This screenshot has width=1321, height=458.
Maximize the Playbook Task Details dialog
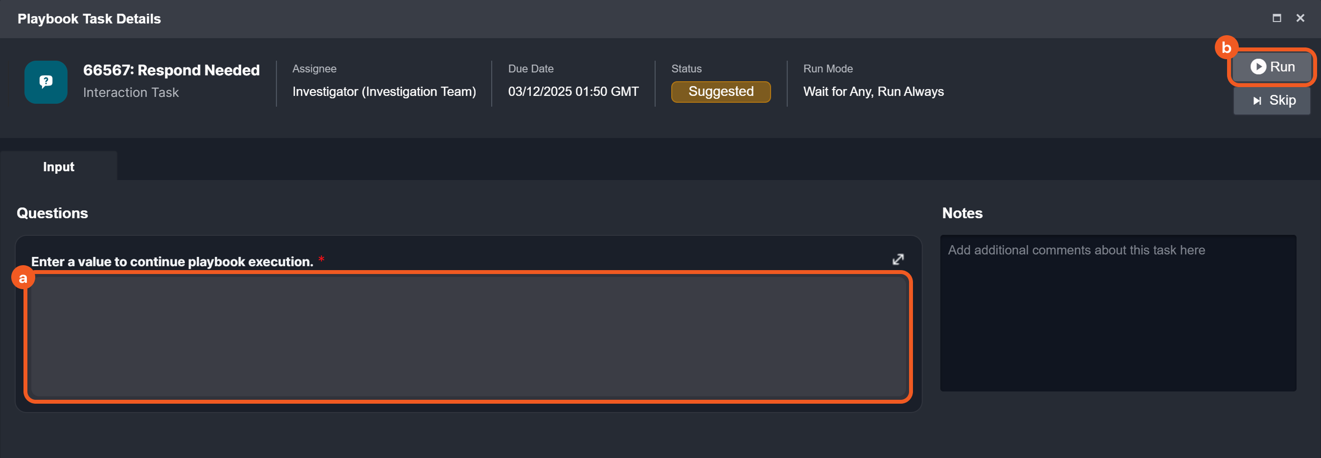1276,19
